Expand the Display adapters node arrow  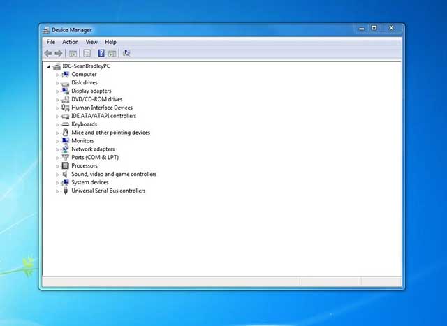pos(57,91)
